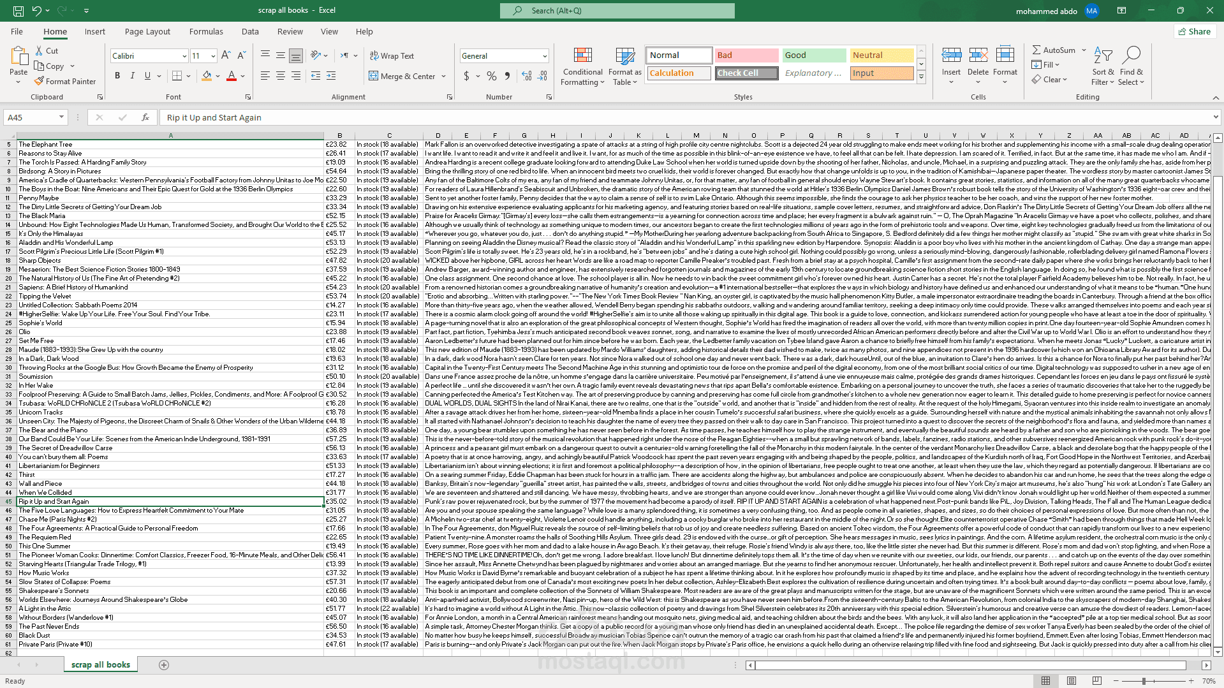
Task: Adjust the zoom slider handle
Action: [1144, 681]
